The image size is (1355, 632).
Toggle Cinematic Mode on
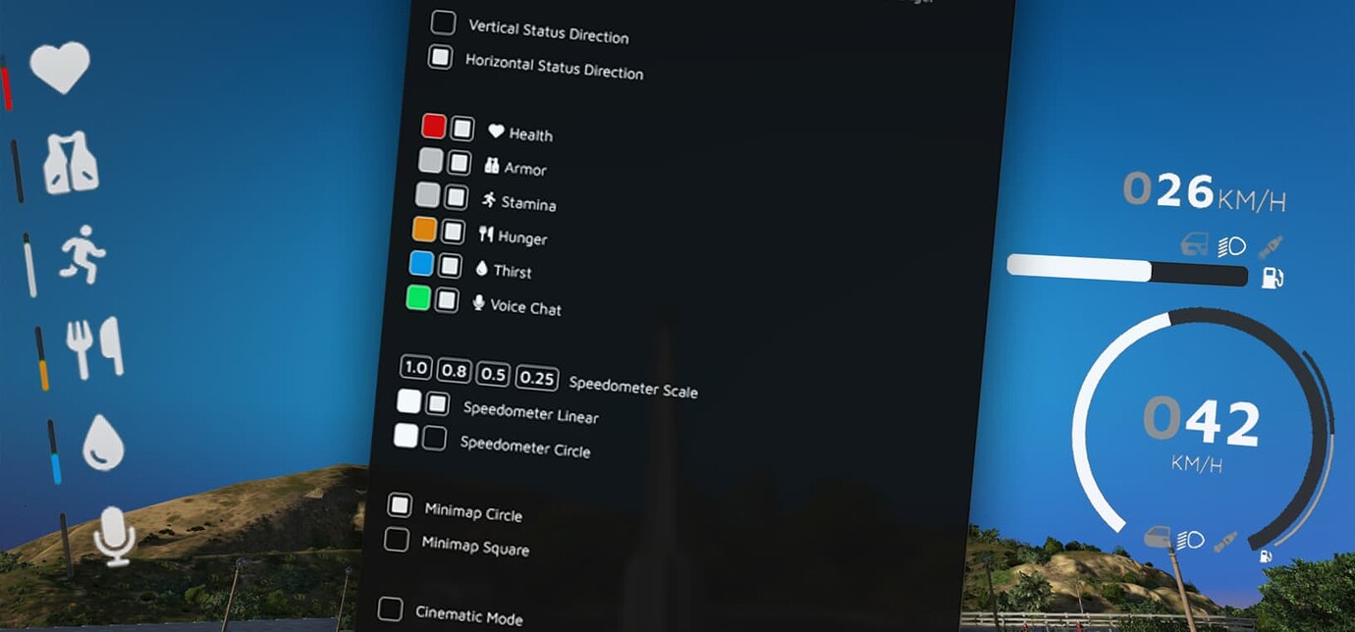pos(389,610)
